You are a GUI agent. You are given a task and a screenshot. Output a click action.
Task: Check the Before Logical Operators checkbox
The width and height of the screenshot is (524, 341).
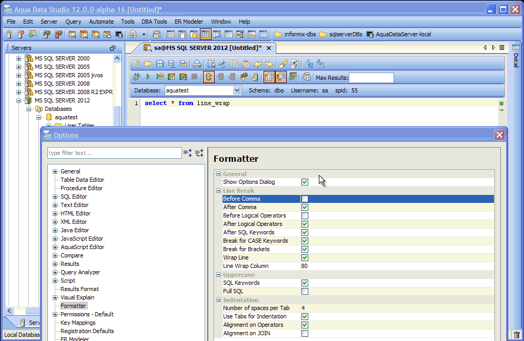305,215
